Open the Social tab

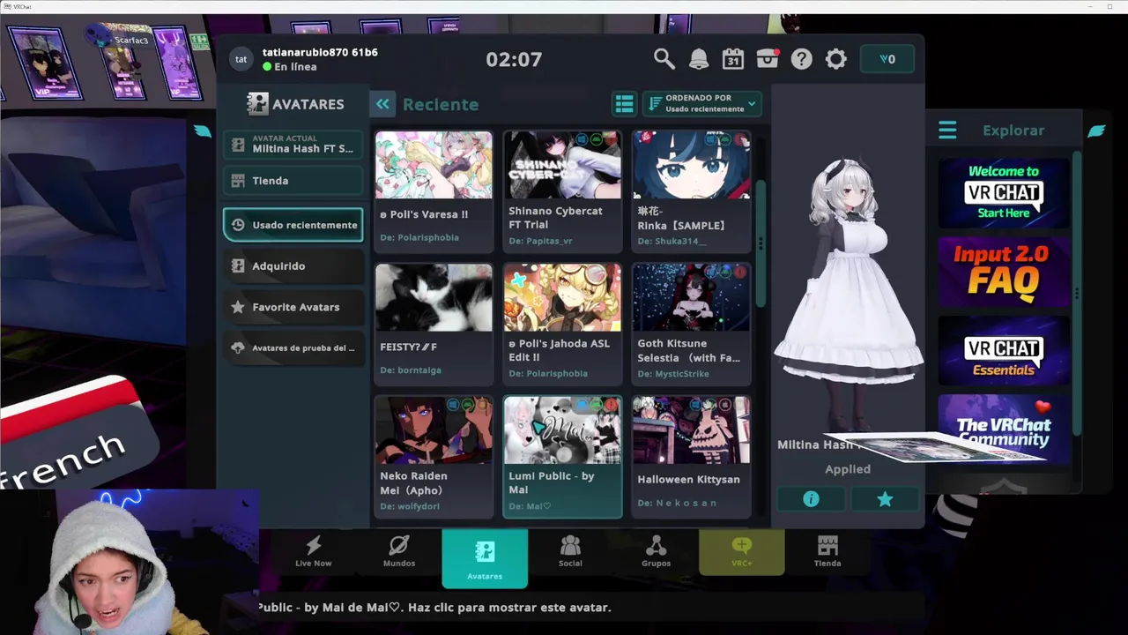(570, 553)
